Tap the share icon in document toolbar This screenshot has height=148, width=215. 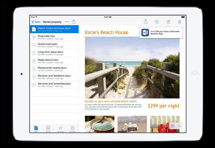pos(146,22)
